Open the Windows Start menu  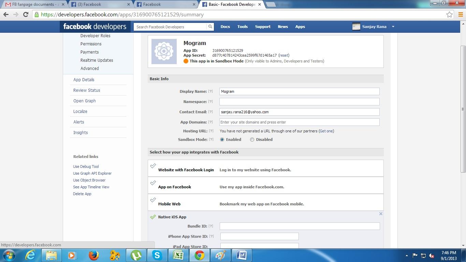9,255
